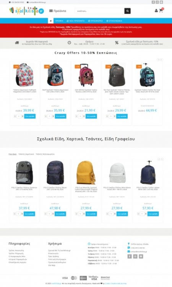The height and width of the screenshot is (287, 172).
Task: Open Instagram icon in footer
Action: [x=135, y=256]
